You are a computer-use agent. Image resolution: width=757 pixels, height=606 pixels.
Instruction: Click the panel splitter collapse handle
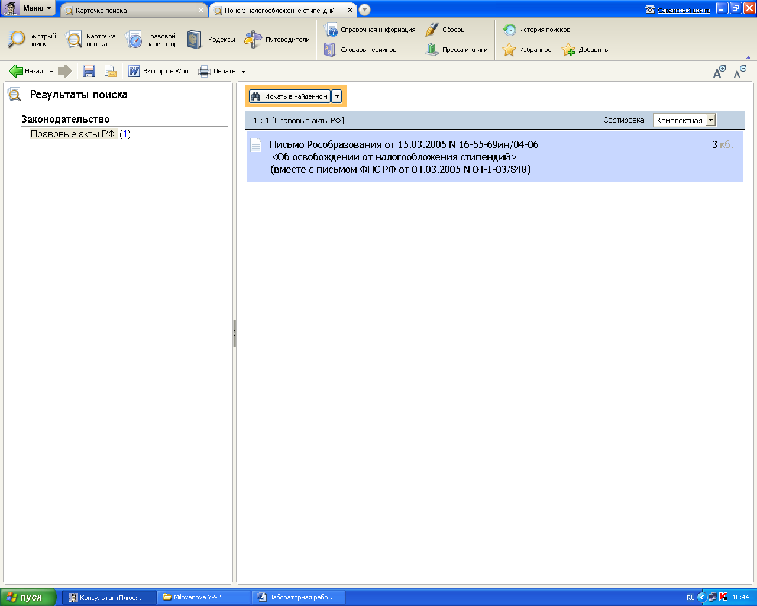(235, 333)
